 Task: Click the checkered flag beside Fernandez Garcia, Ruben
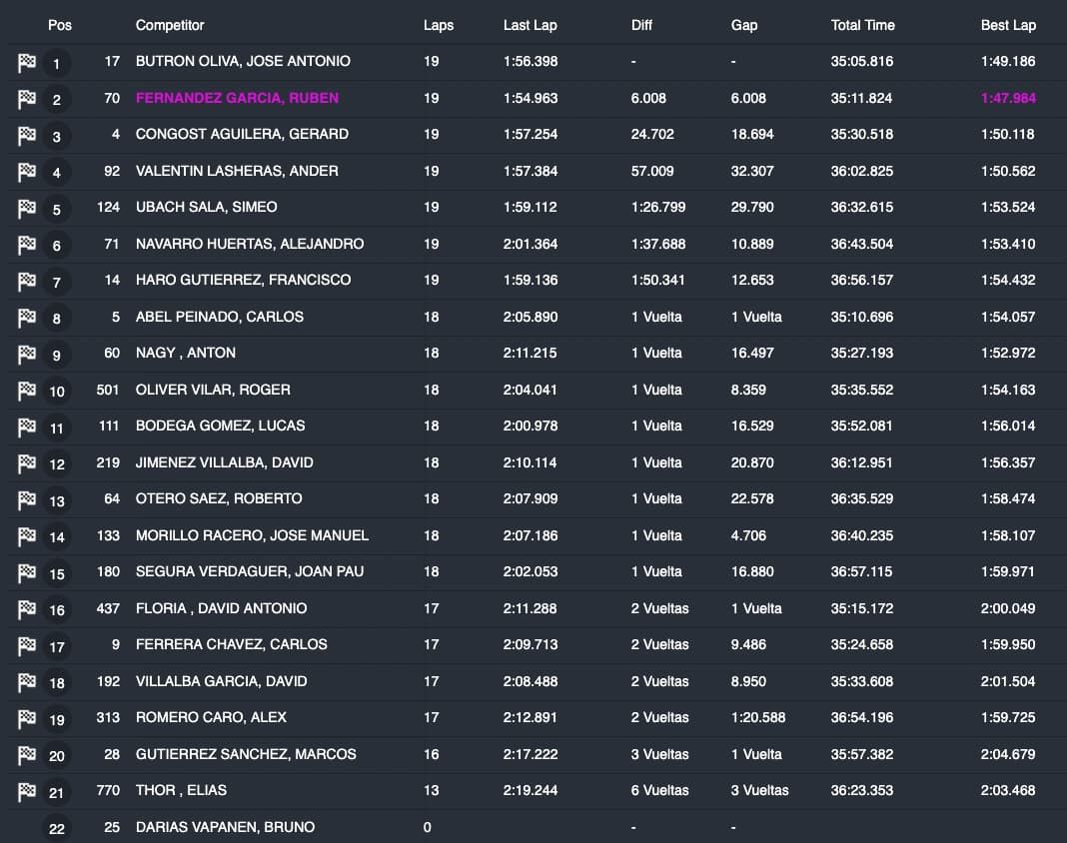pos(27,99)
